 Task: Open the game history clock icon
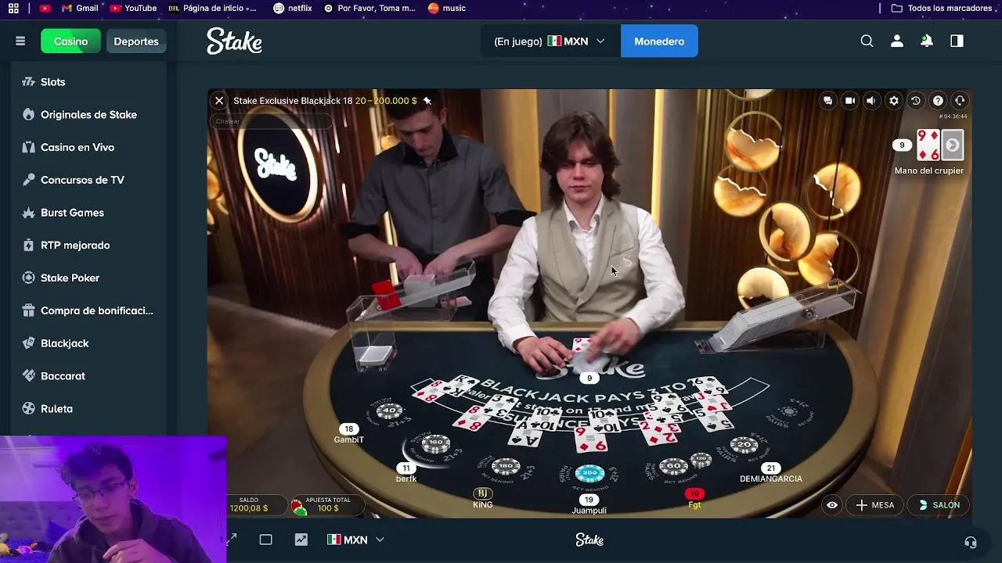click(x=916, y=101)
